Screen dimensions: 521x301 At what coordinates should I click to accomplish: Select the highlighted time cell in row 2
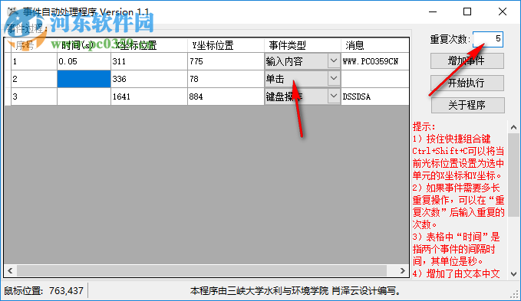coord(84,79)
